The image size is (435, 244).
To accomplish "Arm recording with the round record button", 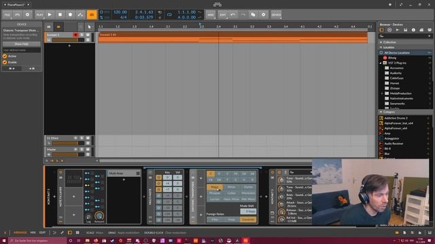I will (70, 15).
